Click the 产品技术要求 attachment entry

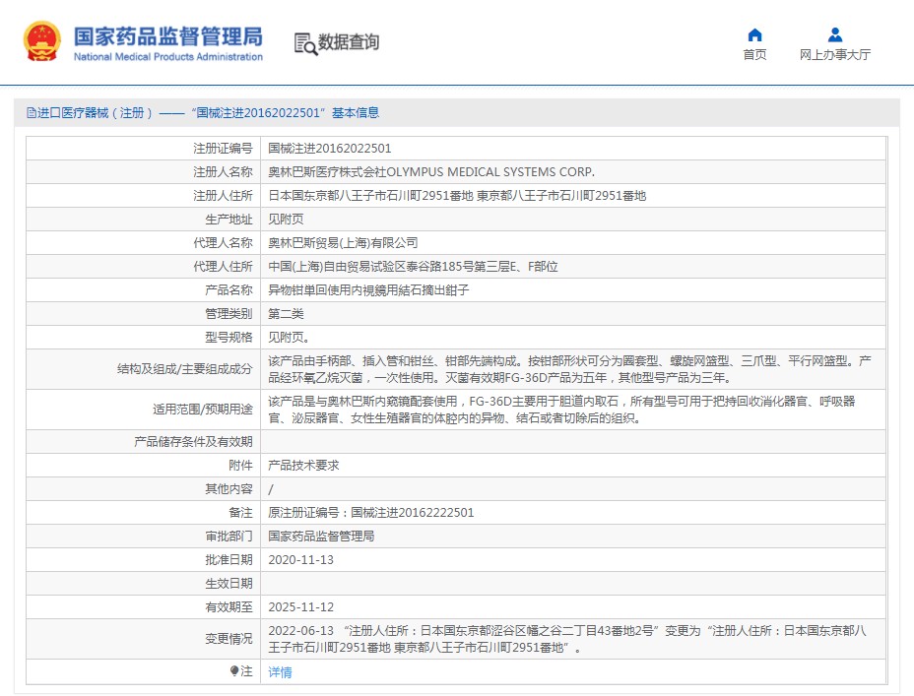[303, 466]
